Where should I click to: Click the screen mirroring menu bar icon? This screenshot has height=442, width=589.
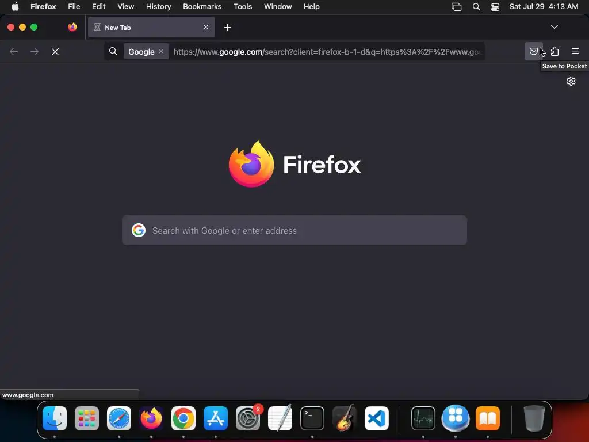point(456,7)
